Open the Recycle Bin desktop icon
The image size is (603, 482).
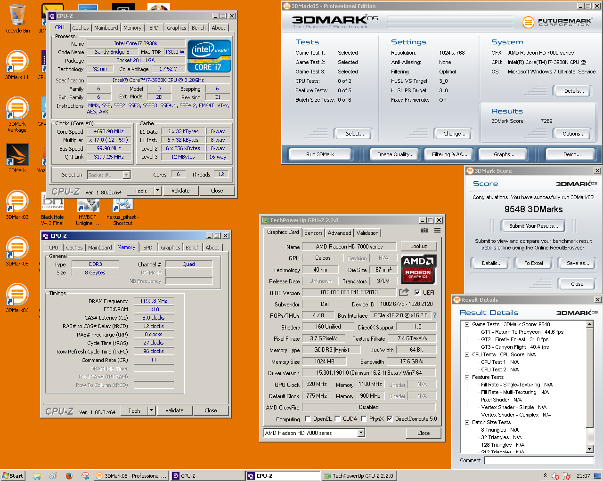pos(17,19)
